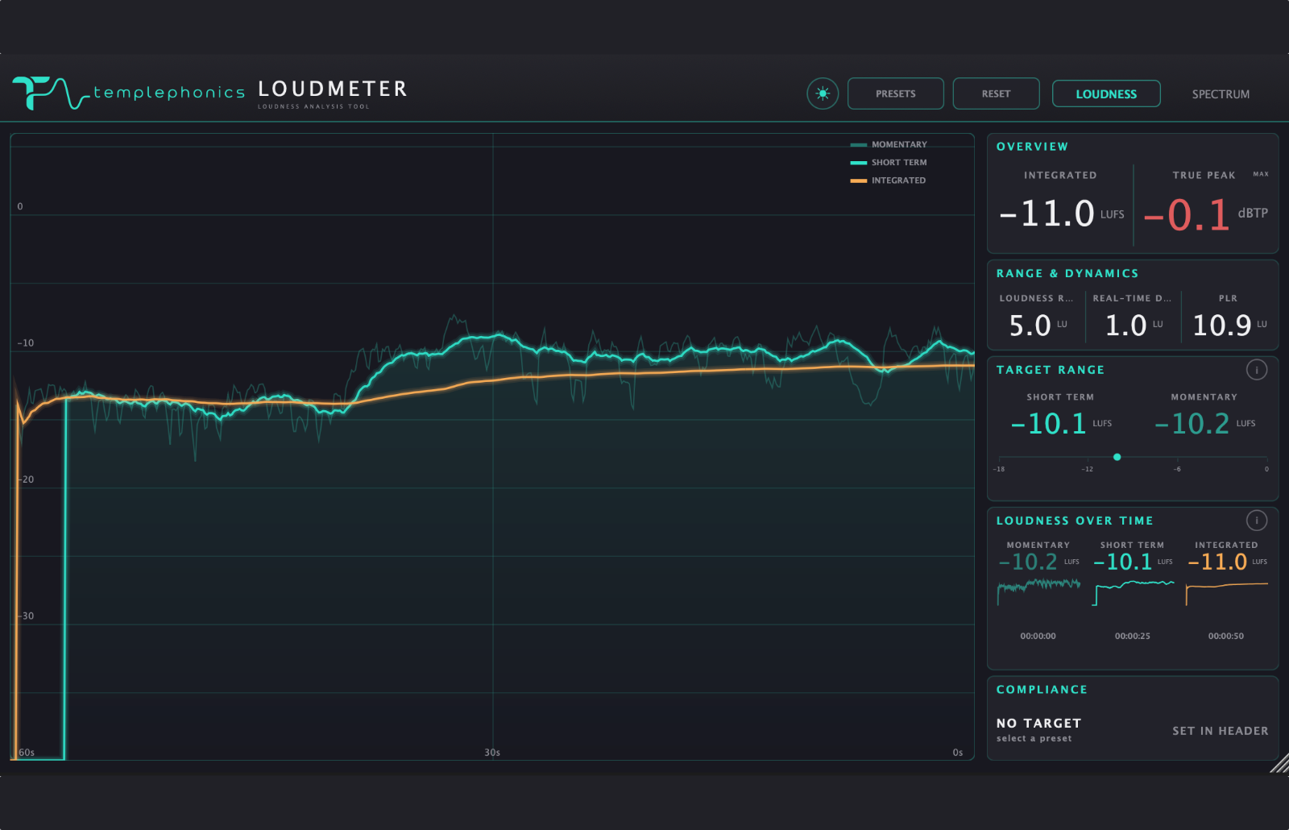Screen dimensions: 1289x830
Task: Click the TARGET RANGE panel heading
Action: [1051, 370]
